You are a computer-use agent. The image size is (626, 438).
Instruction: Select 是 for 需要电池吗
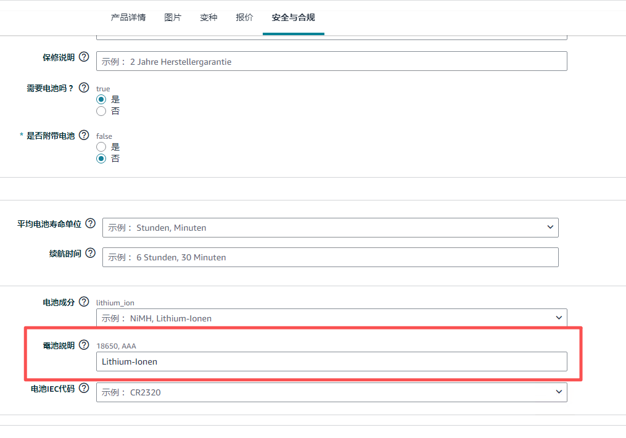tap(101, 99)
